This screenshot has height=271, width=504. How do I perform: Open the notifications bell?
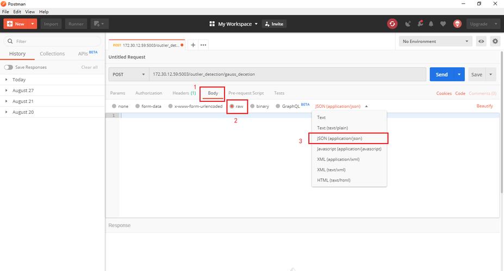tap(431, 24)
